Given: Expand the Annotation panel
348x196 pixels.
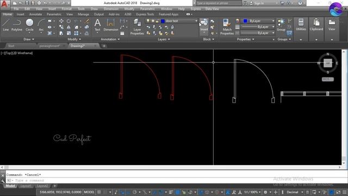Looking at the screenshot, I should click(x=110, y=39).
